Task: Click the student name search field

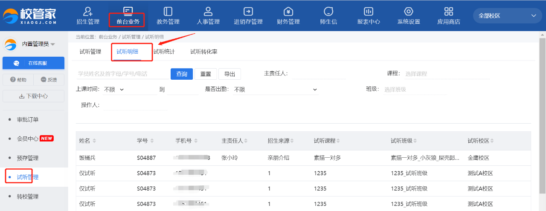Action: pos(122,74)
